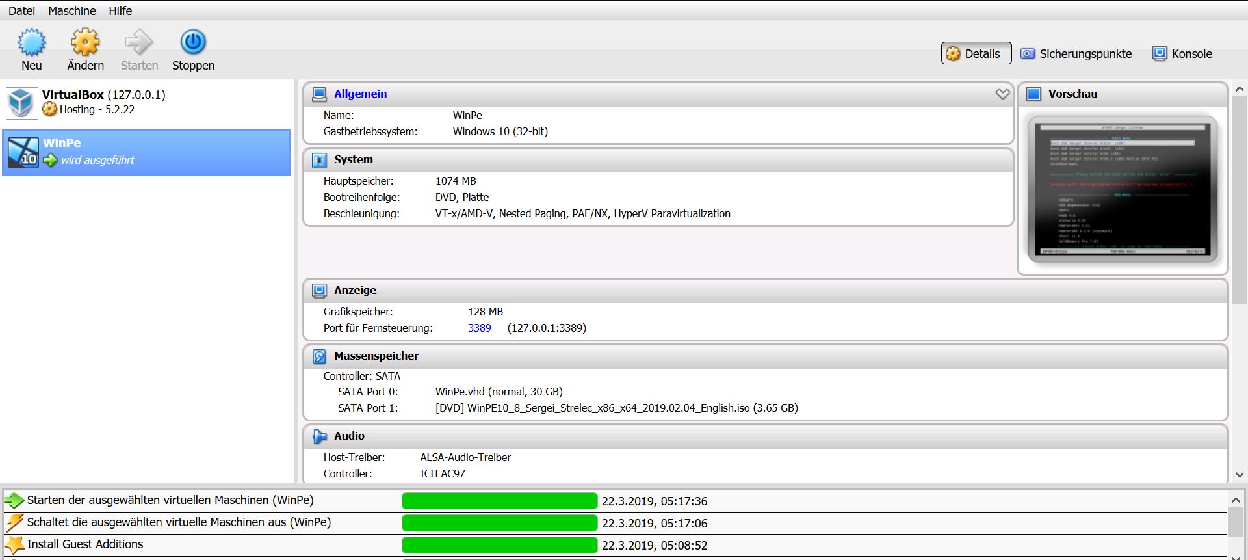
Task: Click the WinPe Windows 10 machine icon
Action: [x=23, y=152]
